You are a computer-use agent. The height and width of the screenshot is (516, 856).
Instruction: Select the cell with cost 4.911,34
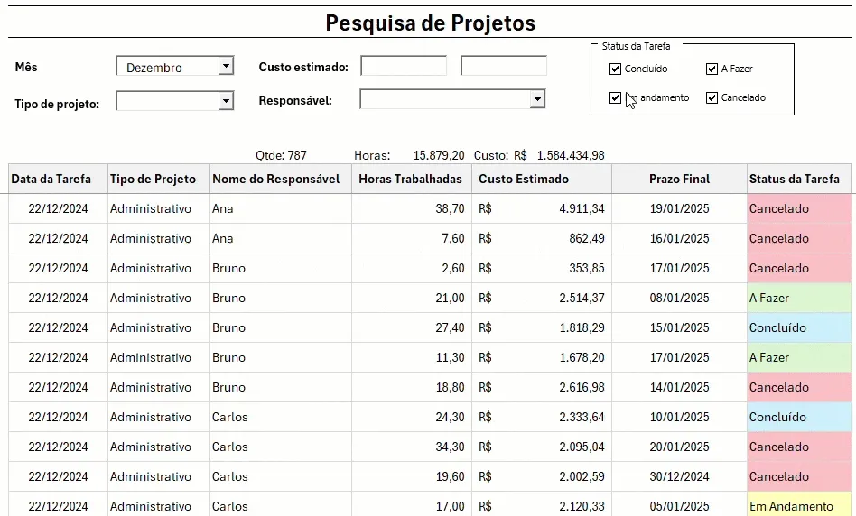pos(542,208)
